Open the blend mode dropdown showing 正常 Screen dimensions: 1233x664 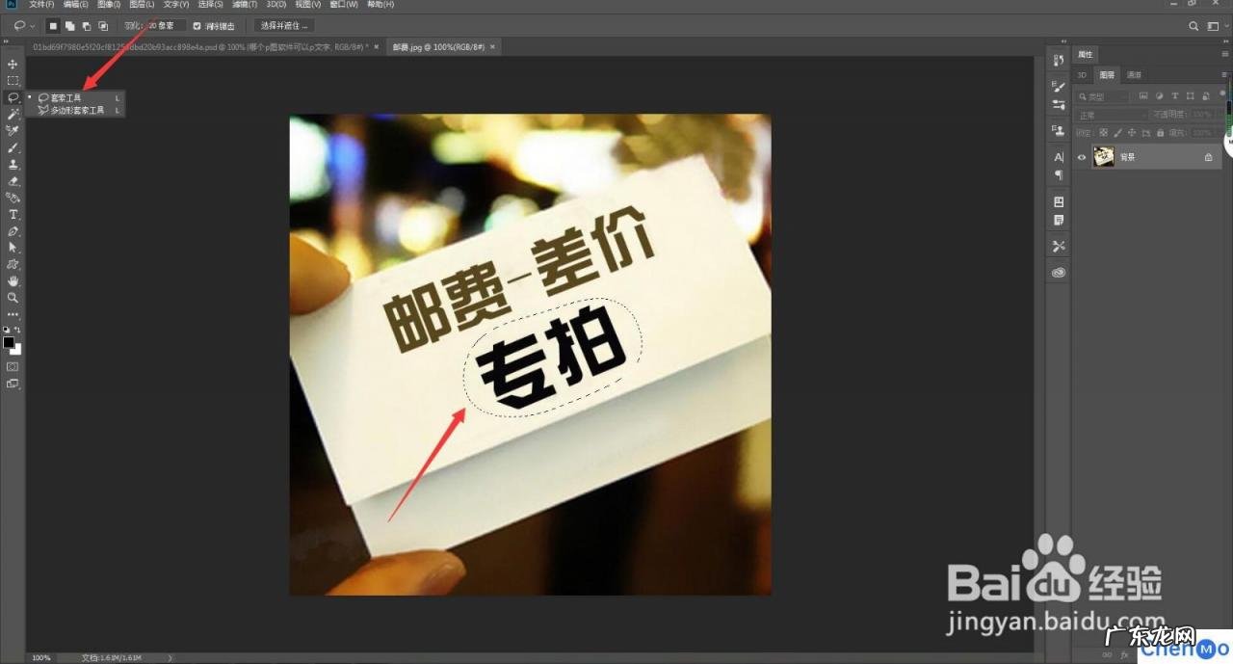pos(1108,114)
